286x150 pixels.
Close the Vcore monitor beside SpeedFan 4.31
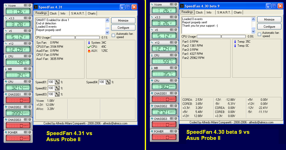[30, 5]
